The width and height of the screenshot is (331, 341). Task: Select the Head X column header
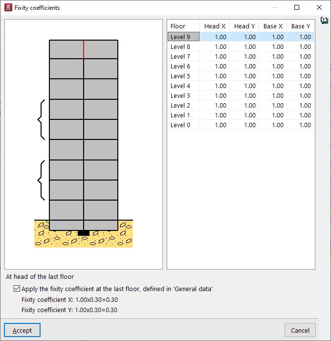click(x=215, y=26)
